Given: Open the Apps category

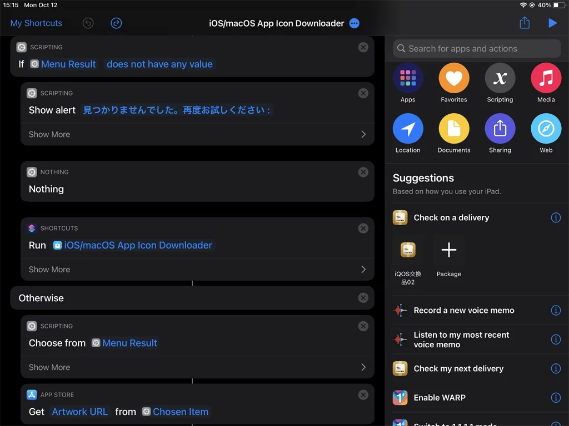Looking at the screenshot, I should point(408,83).
